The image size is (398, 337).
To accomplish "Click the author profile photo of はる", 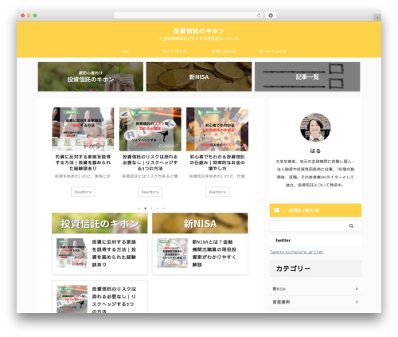I will (315, 127).
